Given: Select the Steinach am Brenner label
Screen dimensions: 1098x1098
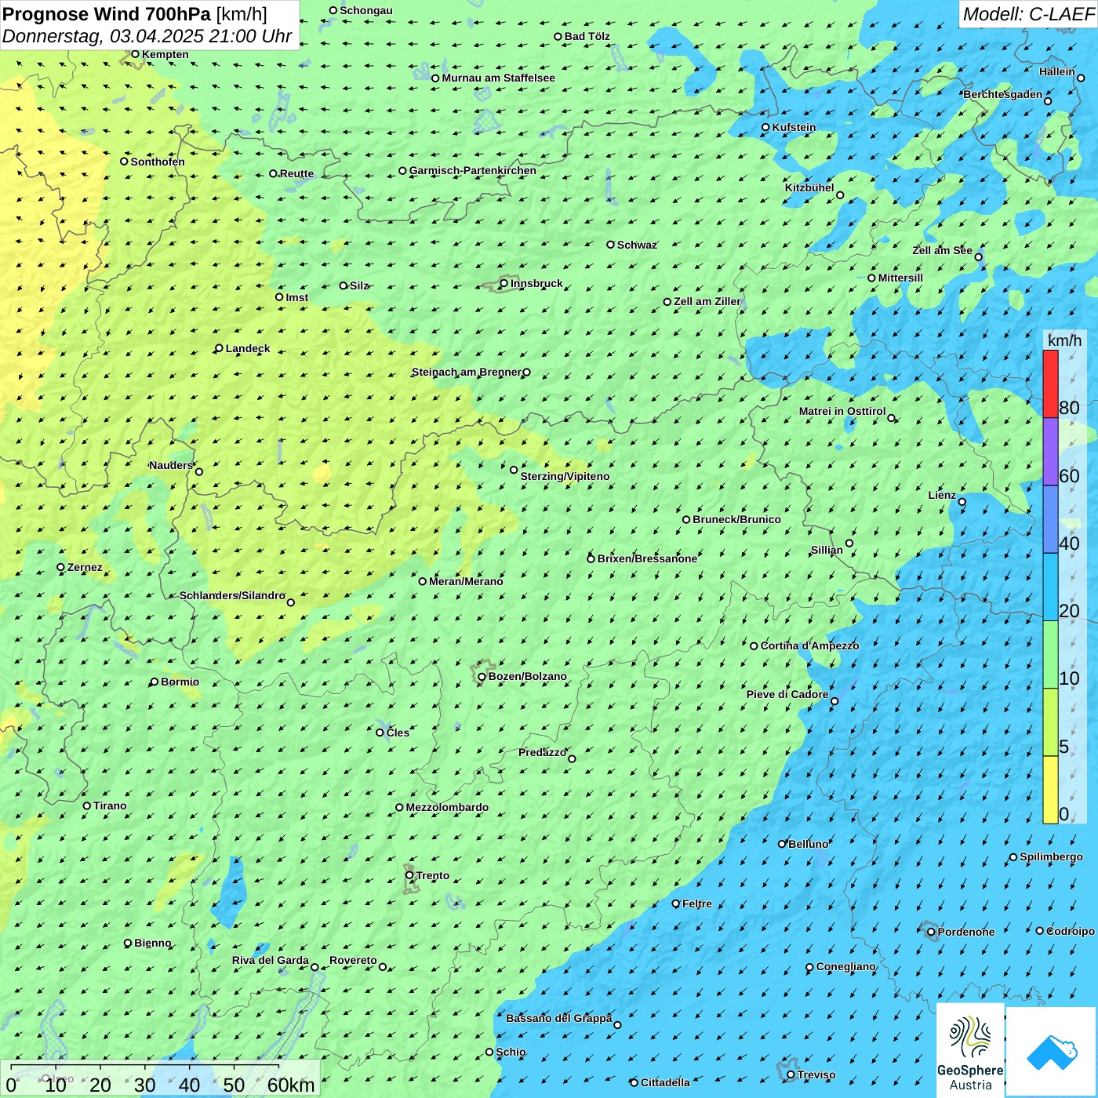Looking at the screenshot, I should tap(466, 372).
